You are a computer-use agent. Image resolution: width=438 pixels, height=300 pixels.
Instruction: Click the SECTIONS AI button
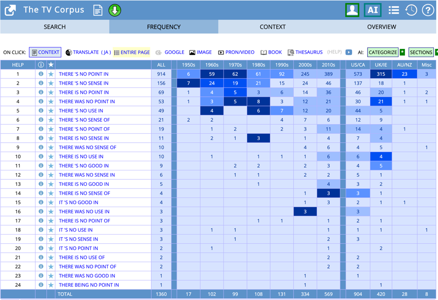(x=421, y=53)
